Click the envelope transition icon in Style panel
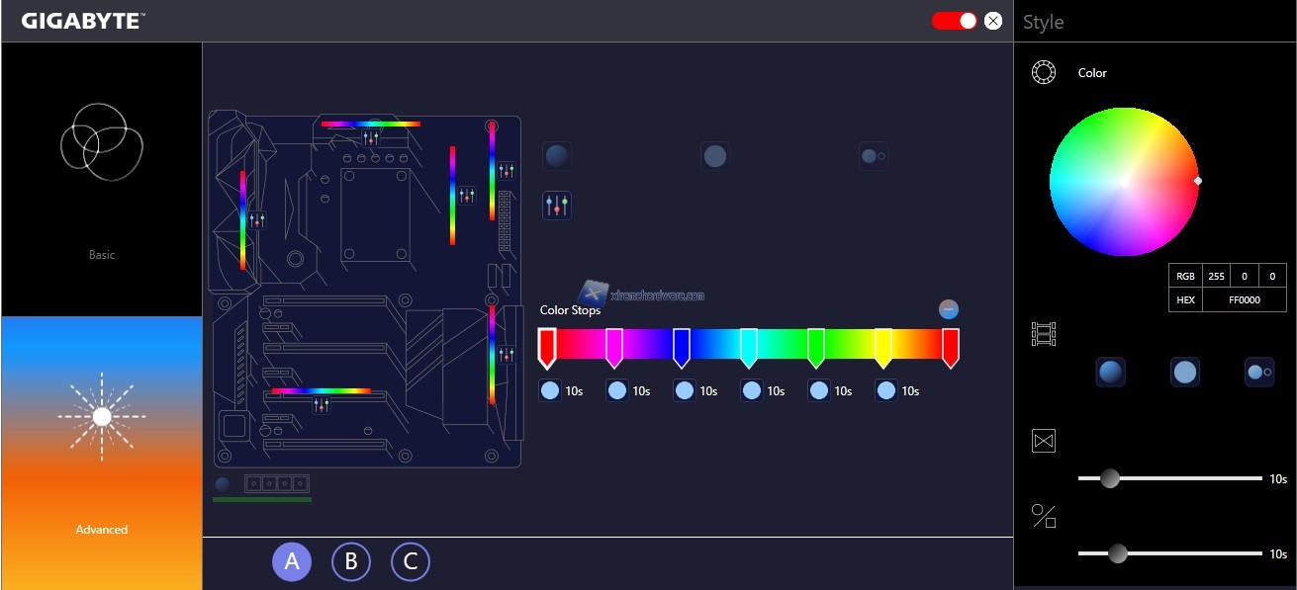Viewport: 1297px width, 590px height. coord(1043,440)
